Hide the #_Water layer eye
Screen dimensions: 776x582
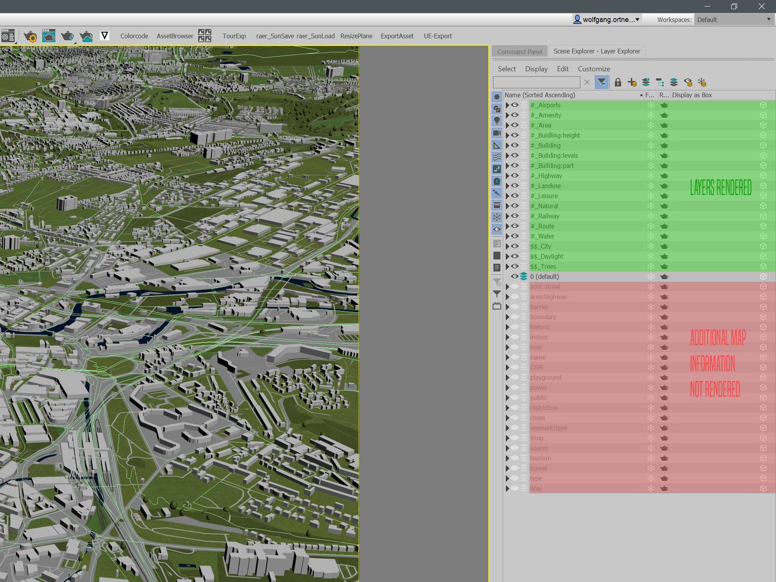[515, 236]
